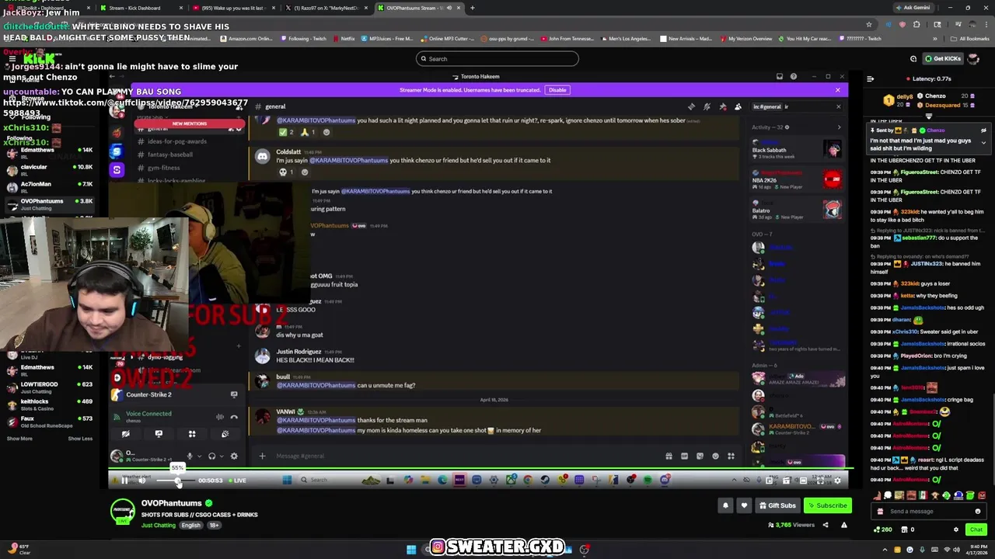Open Discord user settings gear

234,457
